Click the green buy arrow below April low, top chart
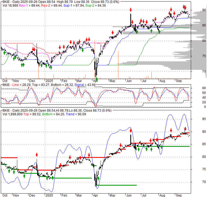207x197 pixels. coord(97,79)
